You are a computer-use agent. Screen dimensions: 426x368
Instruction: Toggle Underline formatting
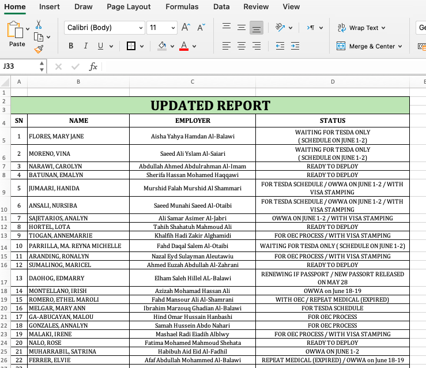[x=100, y=46]
